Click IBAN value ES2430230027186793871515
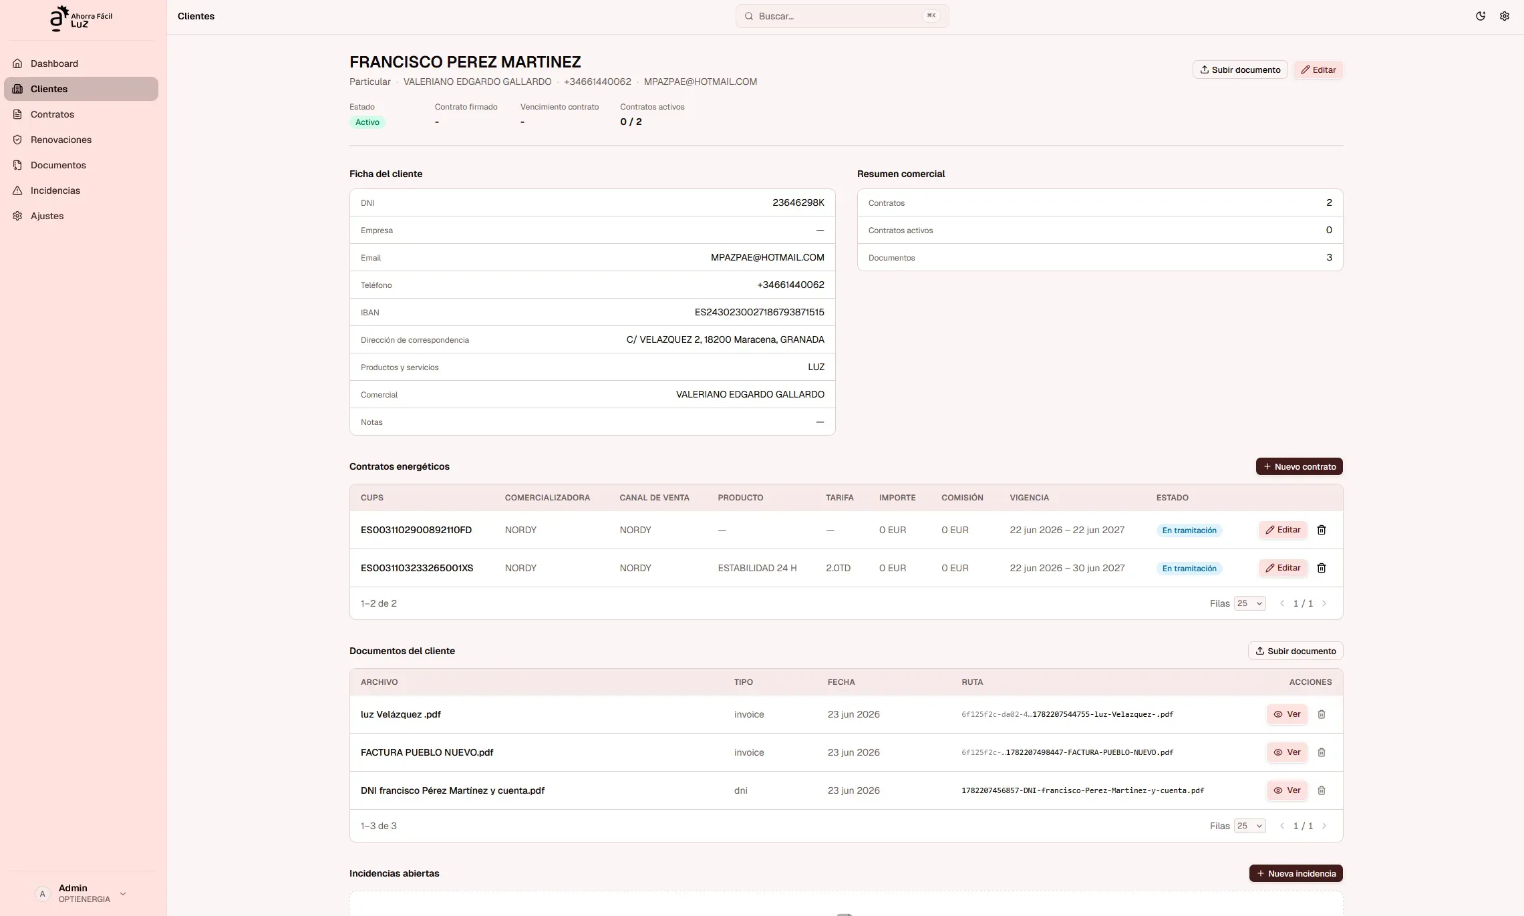This screenshot has height=916, width=1524. (759, 312)
